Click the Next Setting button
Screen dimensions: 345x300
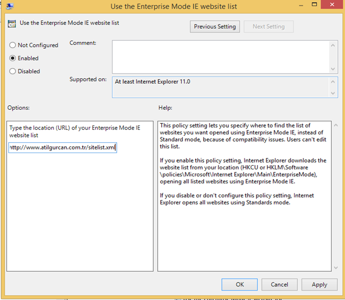pyautogui.click(x=269, y=27)
